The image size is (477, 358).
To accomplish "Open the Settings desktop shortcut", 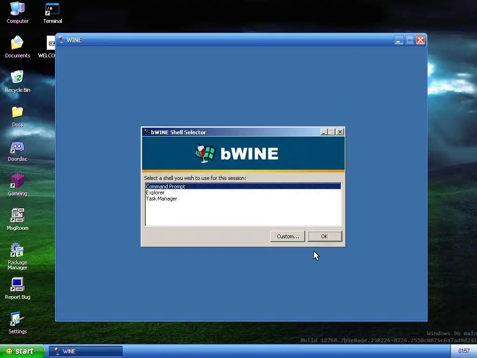I will 17,323.
